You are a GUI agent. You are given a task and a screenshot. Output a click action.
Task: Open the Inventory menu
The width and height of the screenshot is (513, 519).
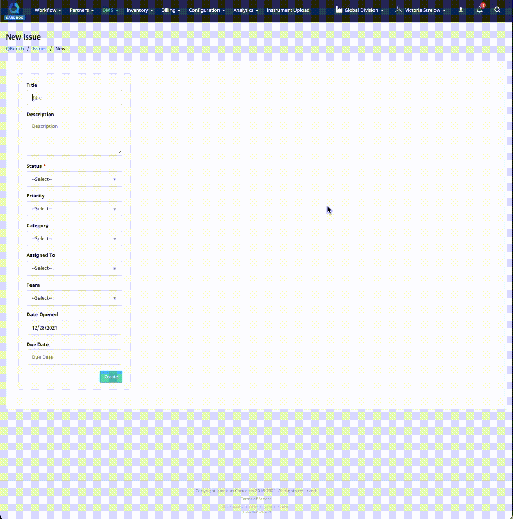(140, 10)
